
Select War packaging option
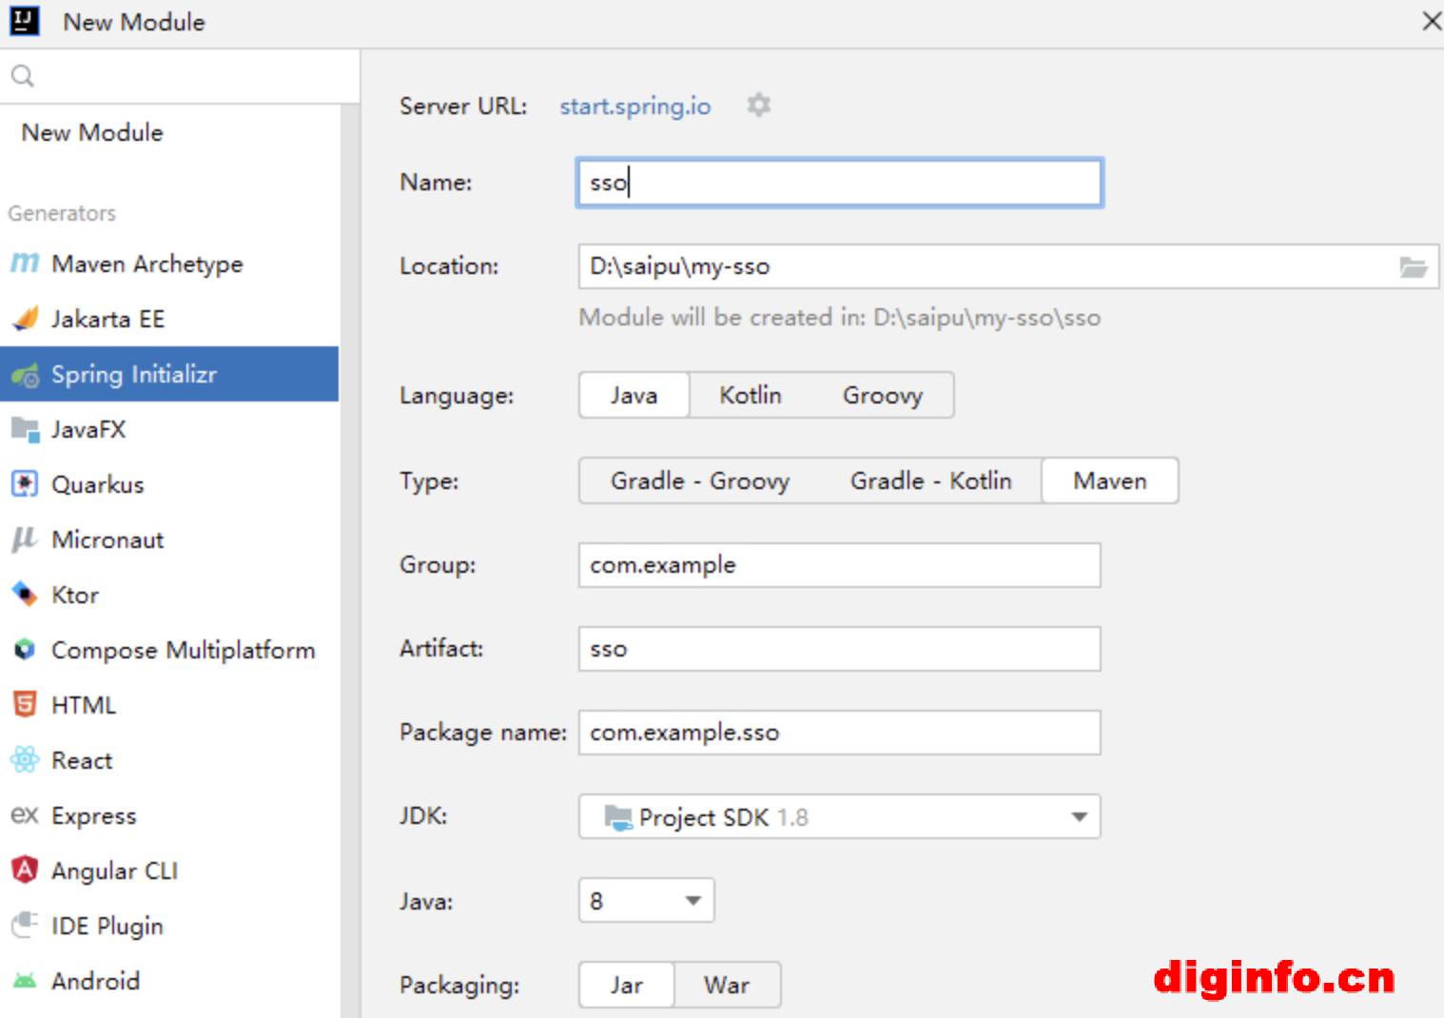click(x=727, y=986)
